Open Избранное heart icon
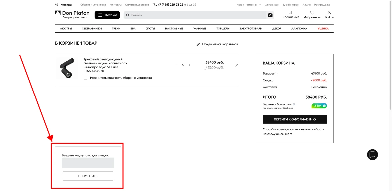 [x=312, y=12]
